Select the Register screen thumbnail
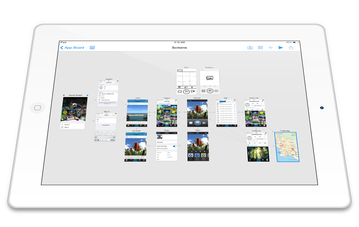359x227 pixels. 108,94
